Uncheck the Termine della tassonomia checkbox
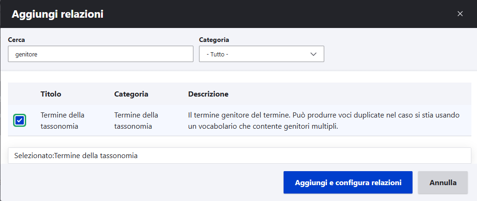 (x=20, y=121)
